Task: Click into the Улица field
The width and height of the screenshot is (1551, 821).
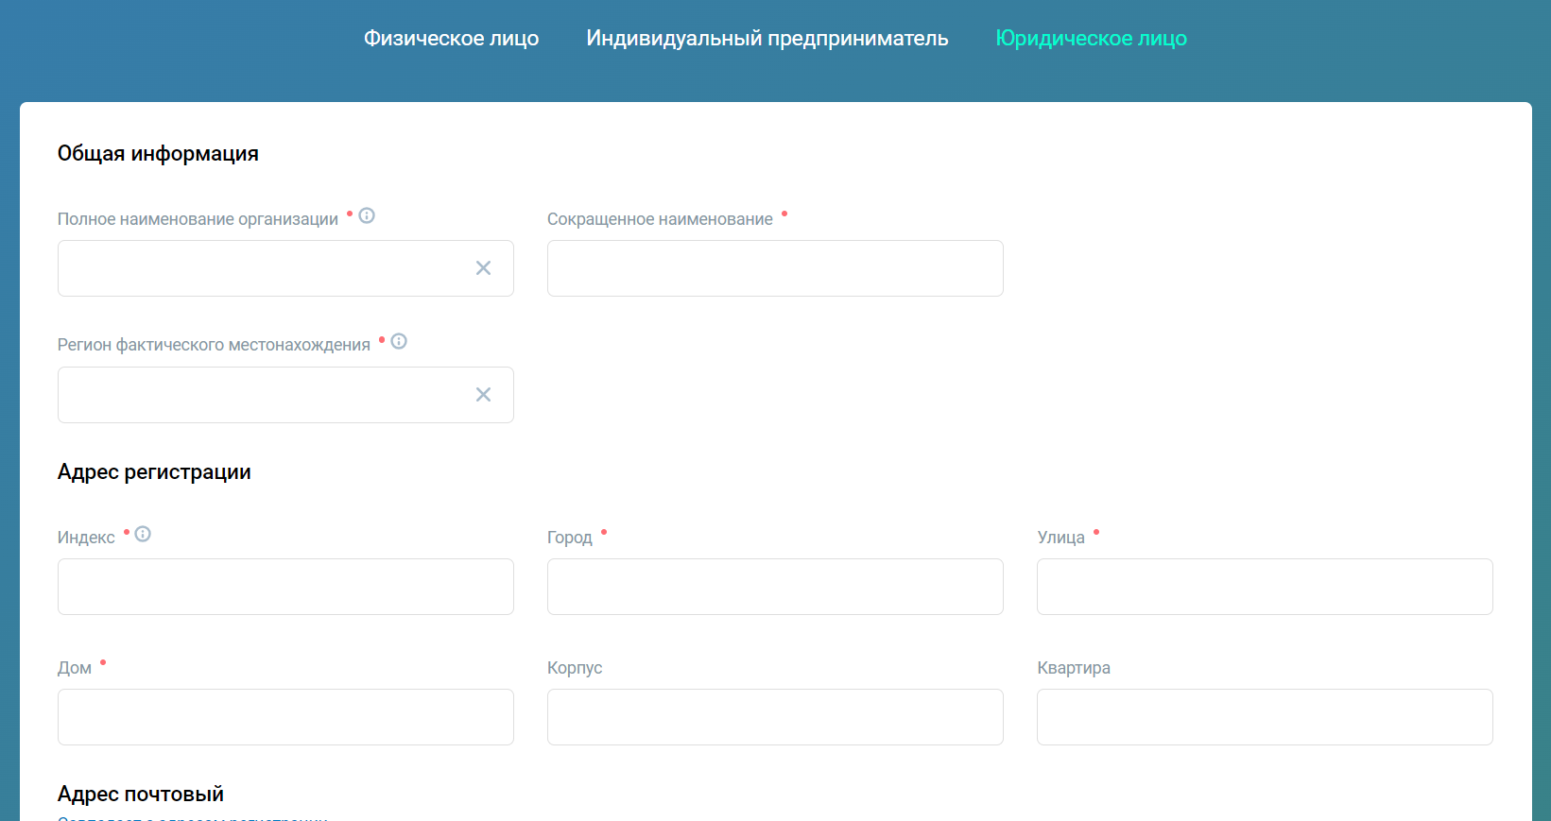Action: pyautogui.click(x=1265, y=587)
